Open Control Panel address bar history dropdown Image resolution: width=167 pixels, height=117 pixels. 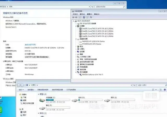89,7
